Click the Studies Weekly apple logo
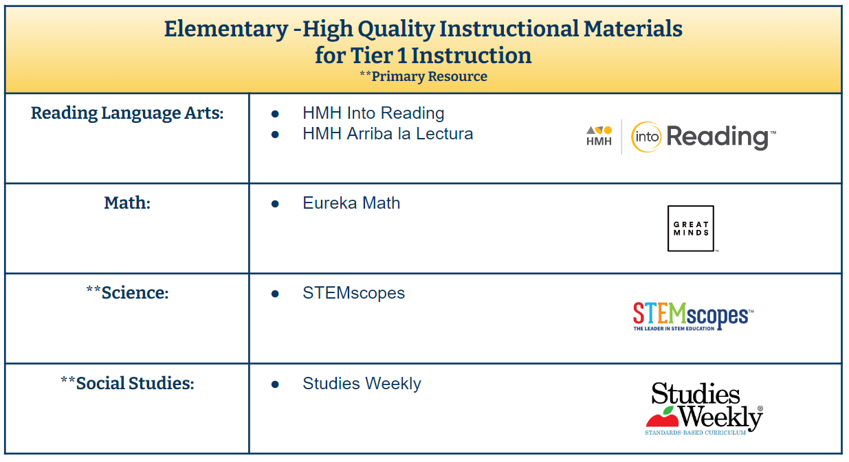This screenshot has width=849, height=462. click(704, 408)
